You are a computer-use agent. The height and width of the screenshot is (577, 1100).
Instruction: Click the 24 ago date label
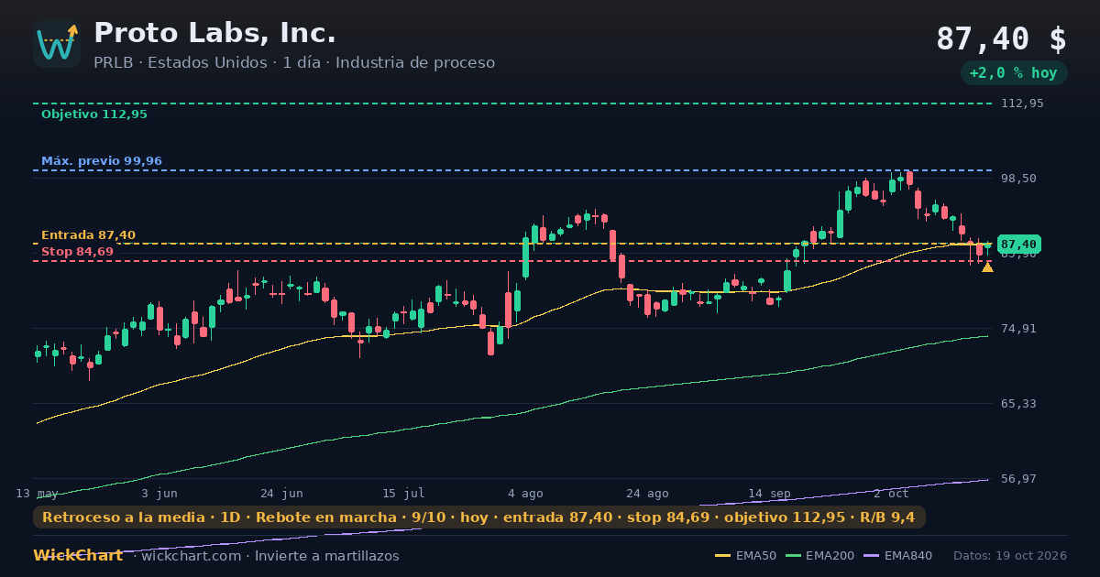(647, 493)
